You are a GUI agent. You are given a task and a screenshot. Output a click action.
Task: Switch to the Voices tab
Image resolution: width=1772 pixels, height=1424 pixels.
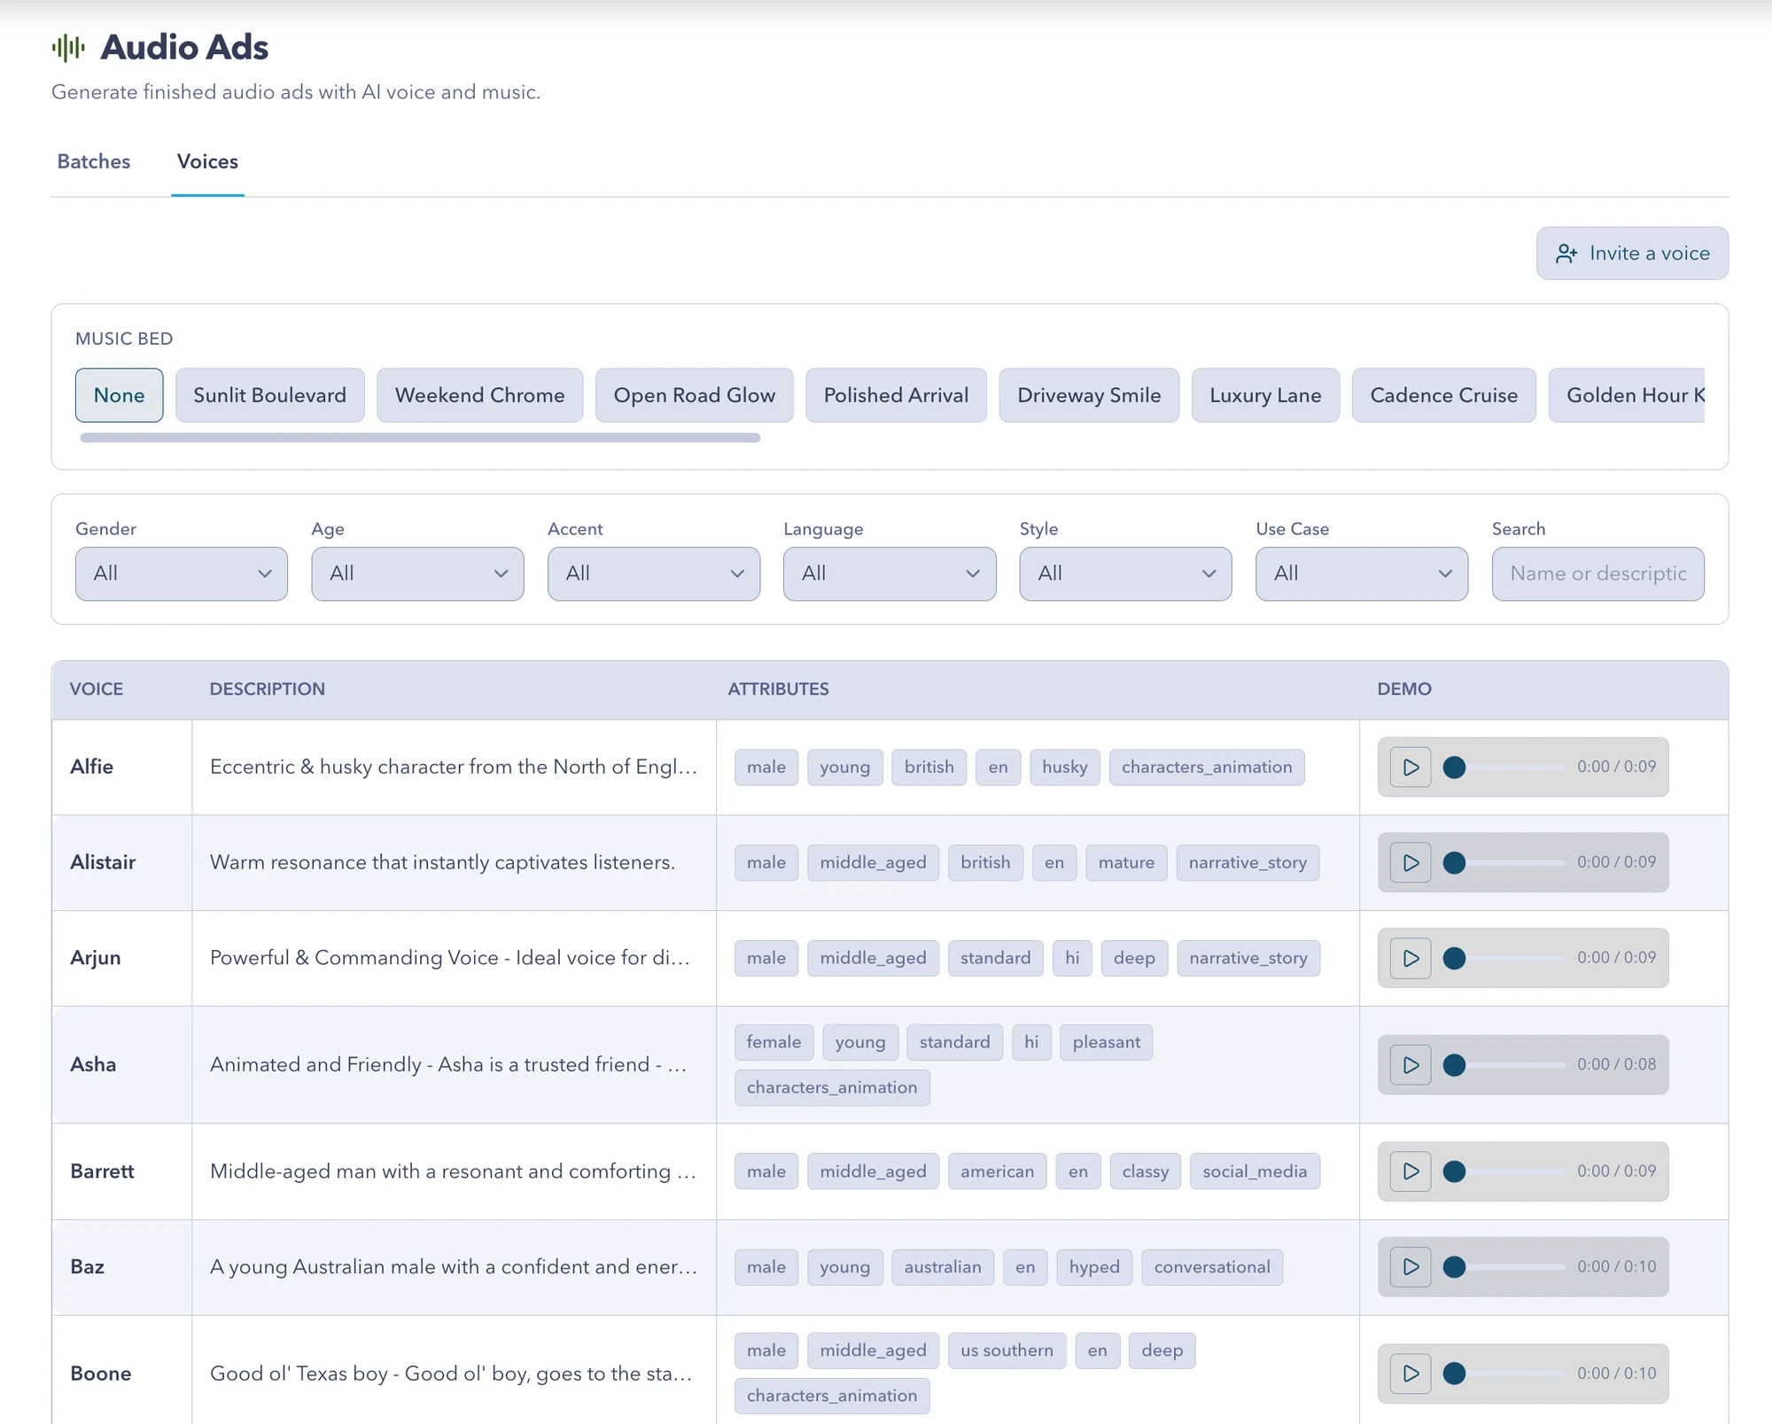tap(207, 162)
